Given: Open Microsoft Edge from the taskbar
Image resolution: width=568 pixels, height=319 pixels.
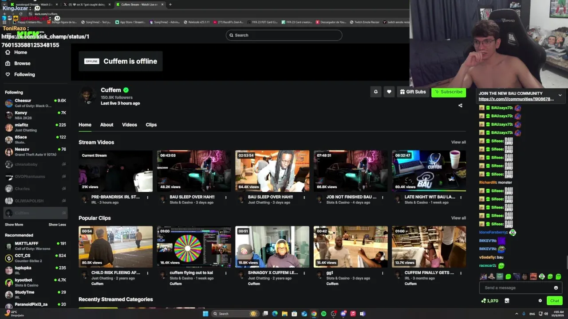Looking at the screenshot, I should [275, 314].
